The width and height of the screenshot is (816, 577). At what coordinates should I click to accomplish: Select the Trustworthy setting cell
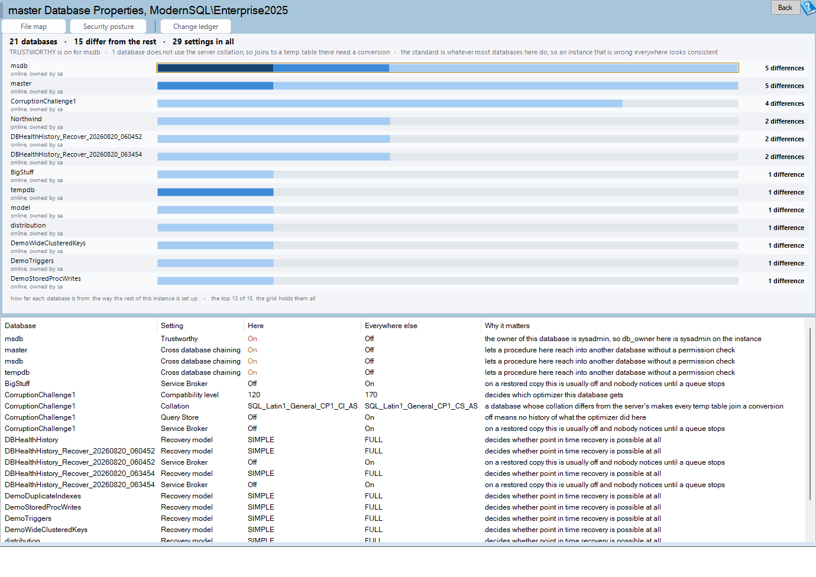(179, 339)
